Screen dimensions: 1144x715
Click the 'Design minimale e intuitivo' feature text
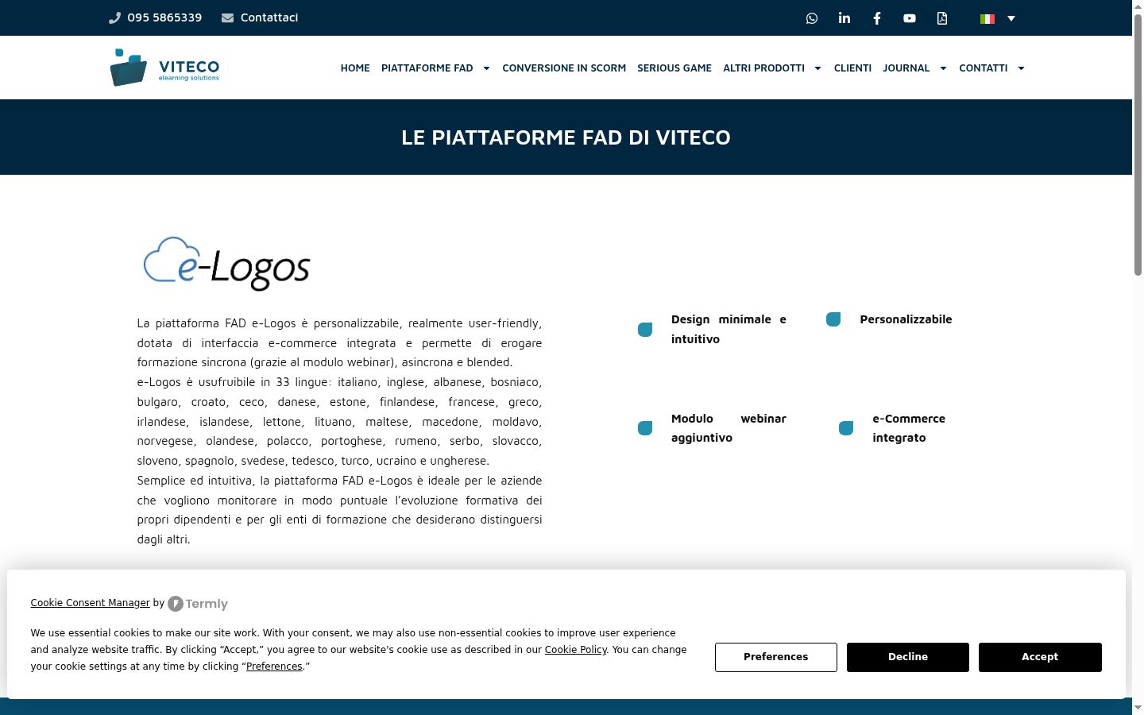click(729, 329)
